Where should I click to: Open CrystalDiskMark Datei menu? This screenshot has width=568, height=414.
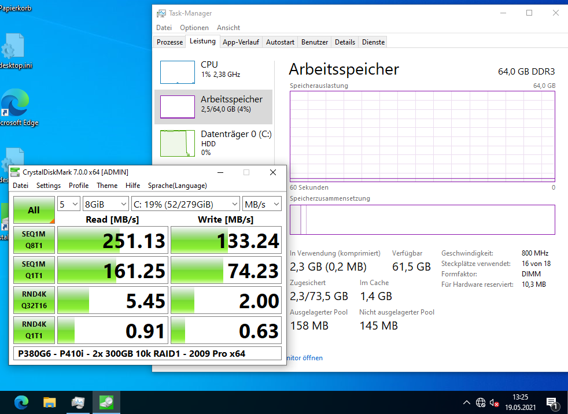(20, 186)
